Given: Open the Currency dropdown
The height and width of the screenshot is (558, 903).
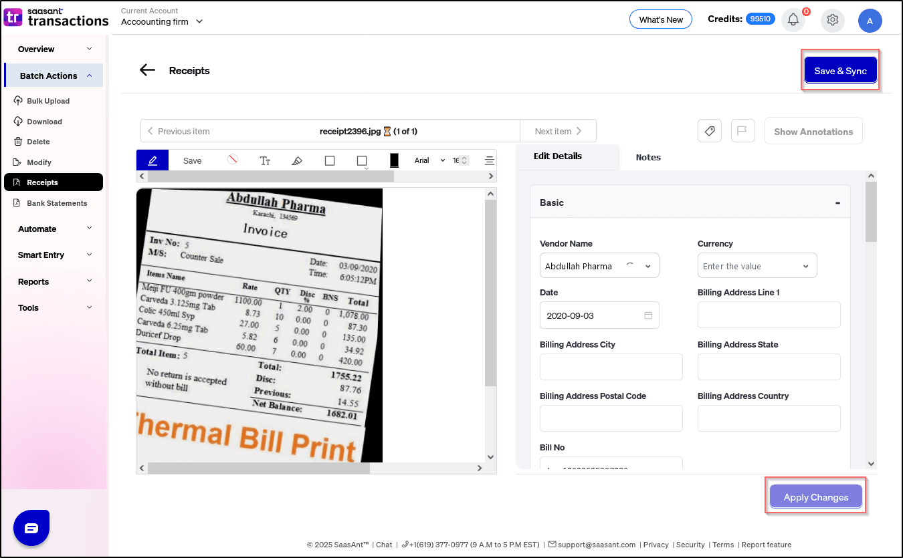Looking at the screenshot, I should (x=757, y=266).
